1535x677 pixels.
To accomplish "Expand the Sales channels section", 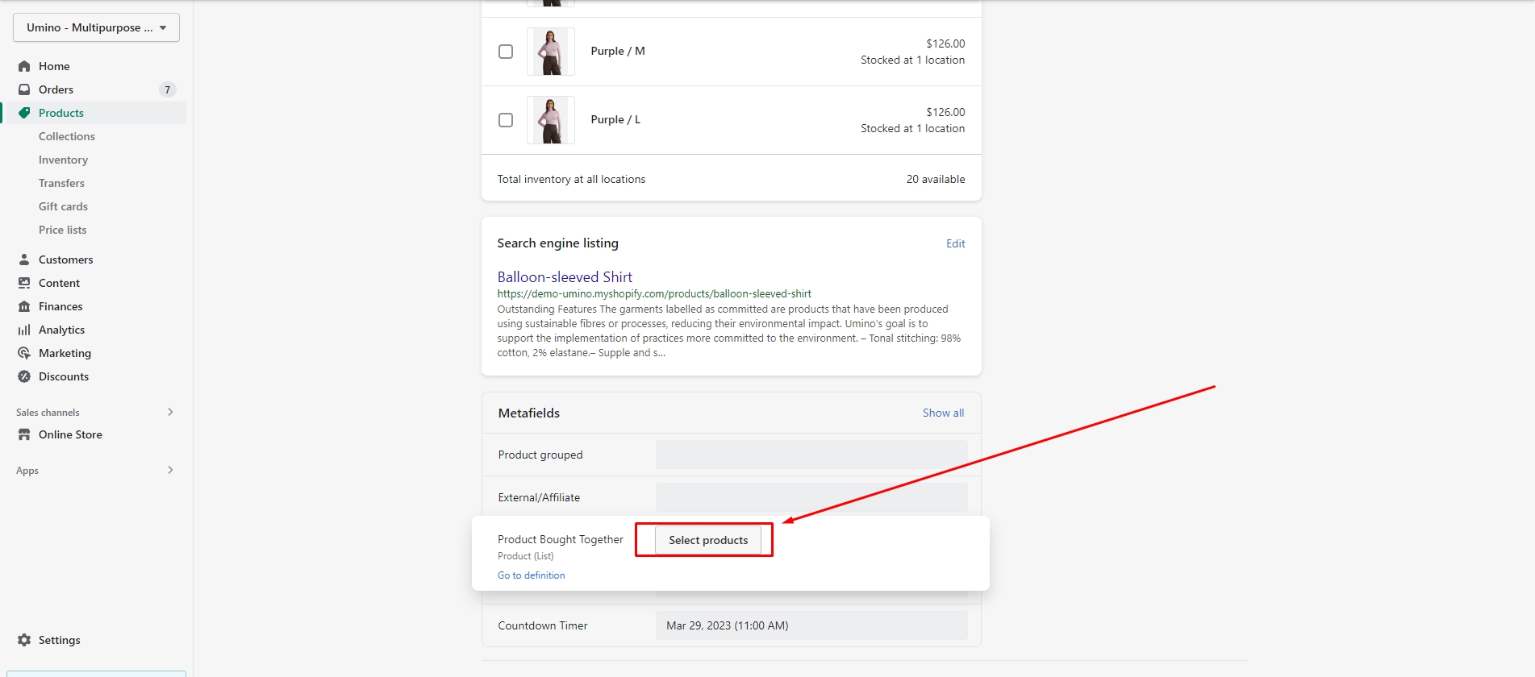I will pyautogui.click(x=170, y=412).
